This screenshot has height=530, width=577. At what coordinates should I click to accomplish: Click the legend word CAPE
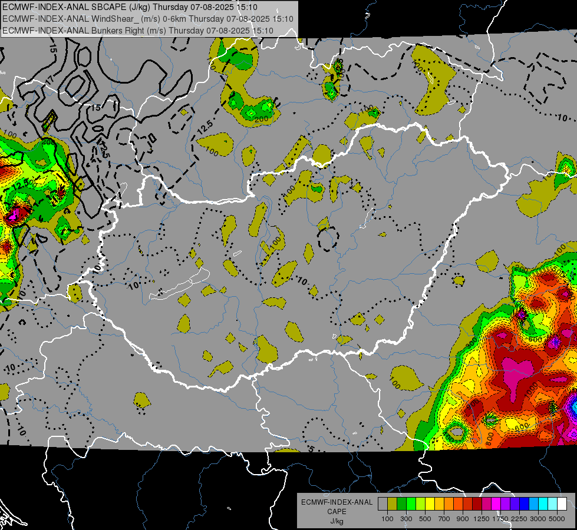pyautogui.click(x=337, y=512)
